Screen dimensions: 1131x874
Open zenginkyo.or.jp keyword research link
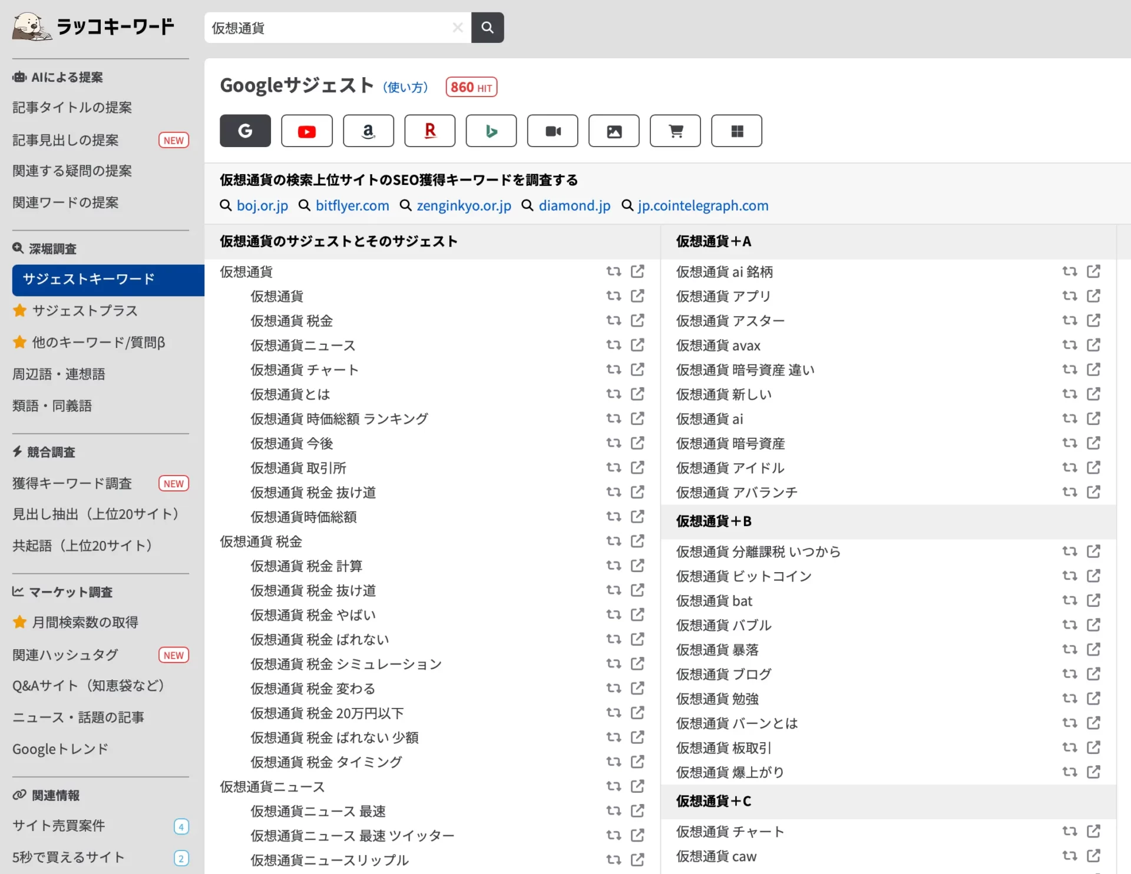(x=464, y=205)
